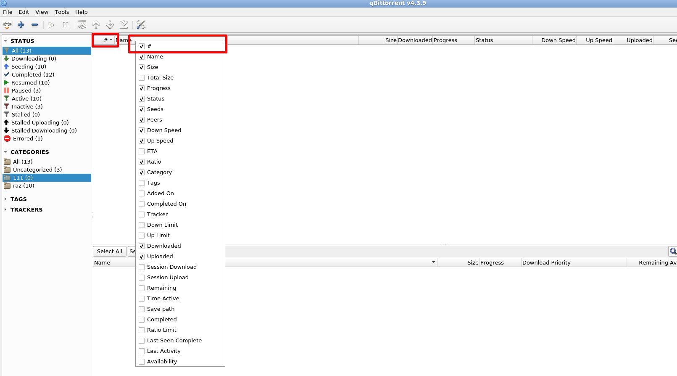Select Seeding (10) status filter

[29, 66]
